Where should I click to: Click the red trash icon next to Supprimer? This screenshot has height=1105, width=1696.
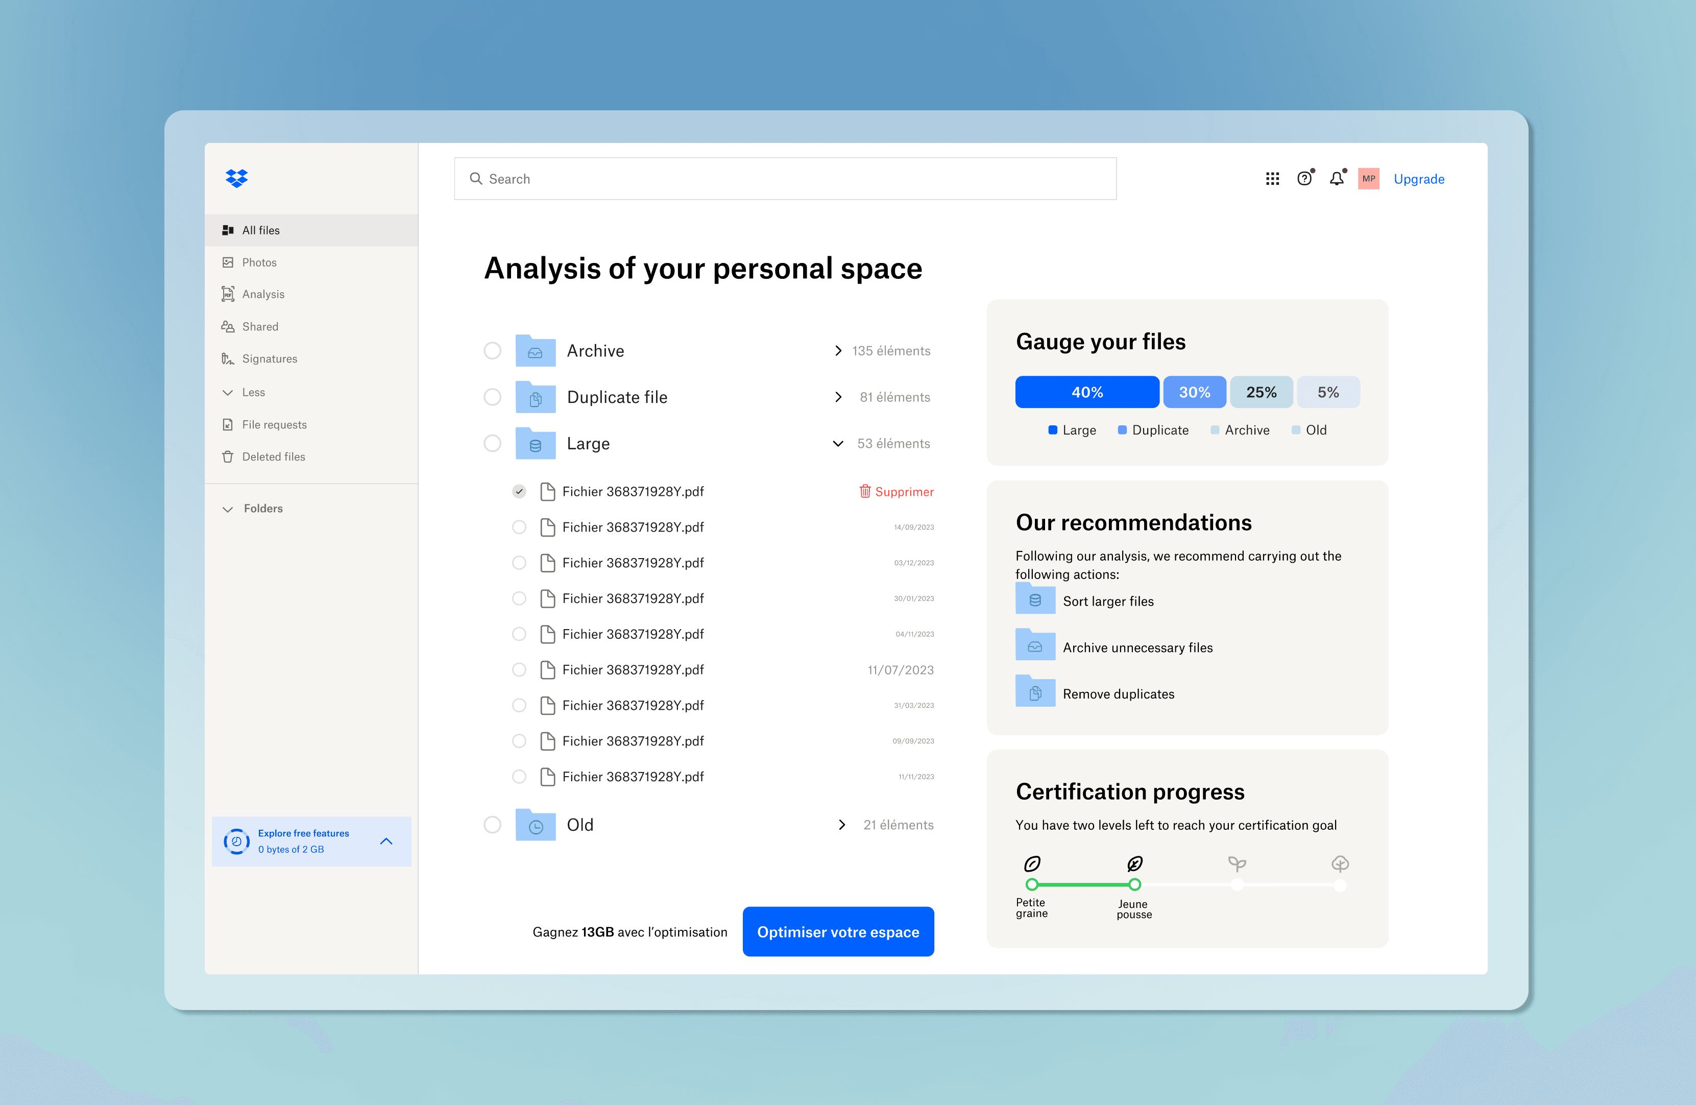[864, 491]
